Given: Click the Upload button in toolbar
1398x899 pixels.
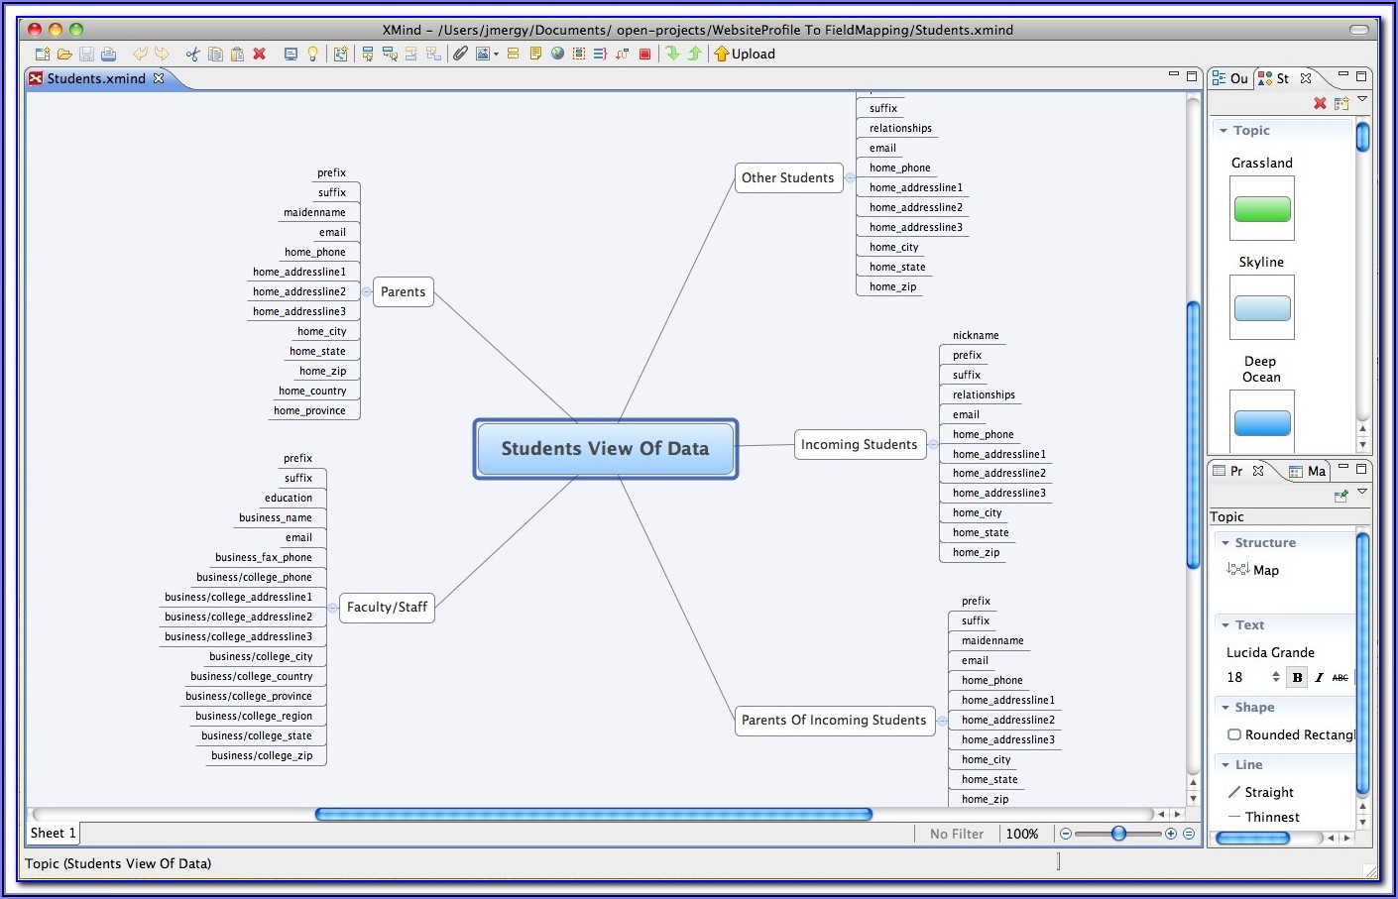Looking at the screenshot, I should coord(745,55).
